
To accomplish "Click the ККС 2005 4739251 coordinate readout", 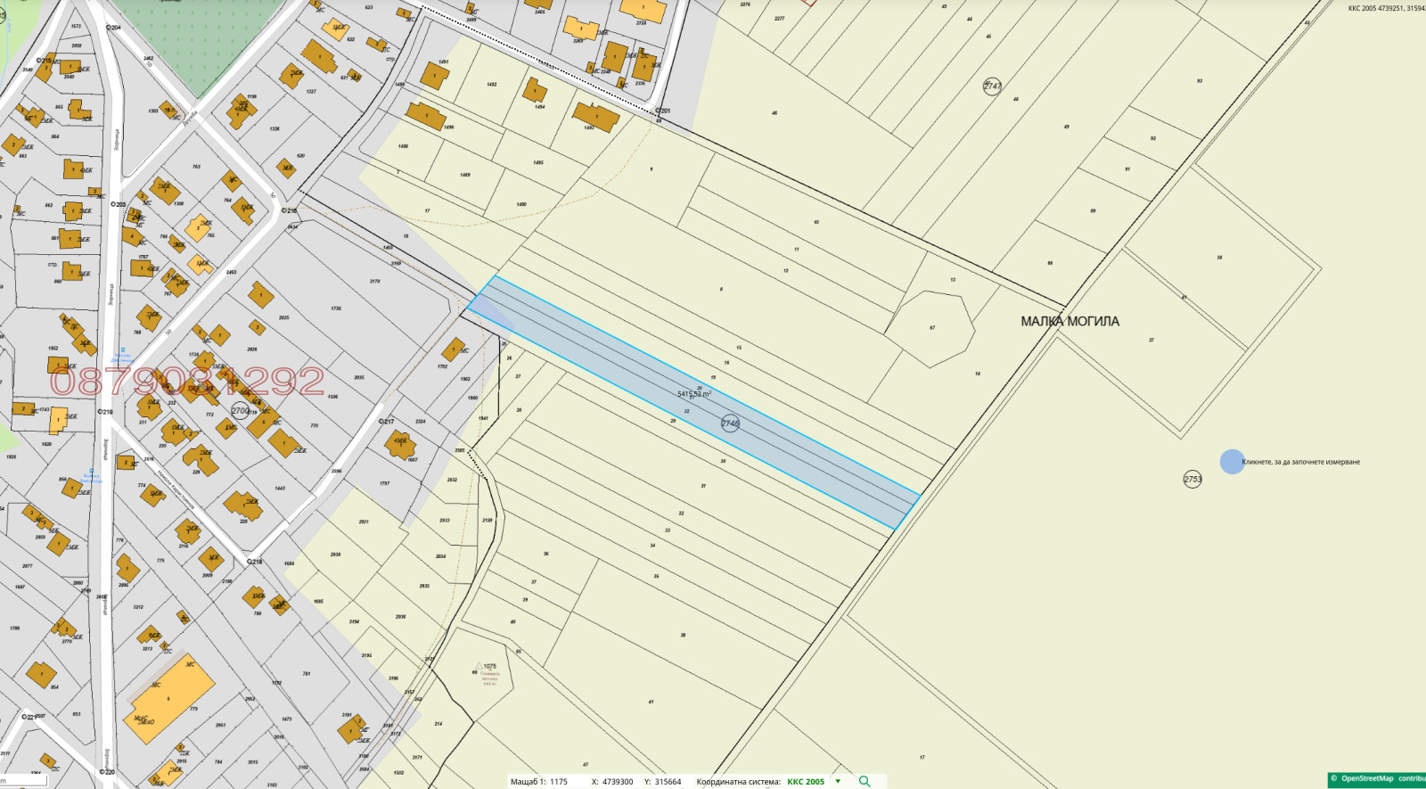I will (x=1387, y=8).
